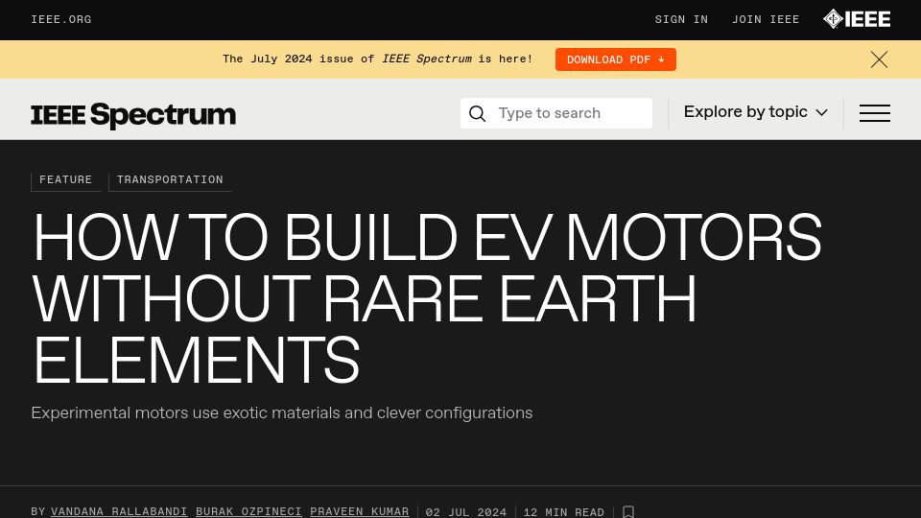Click JOIN IEEE link
Screen dimensions: 921x518
point(766,19)
